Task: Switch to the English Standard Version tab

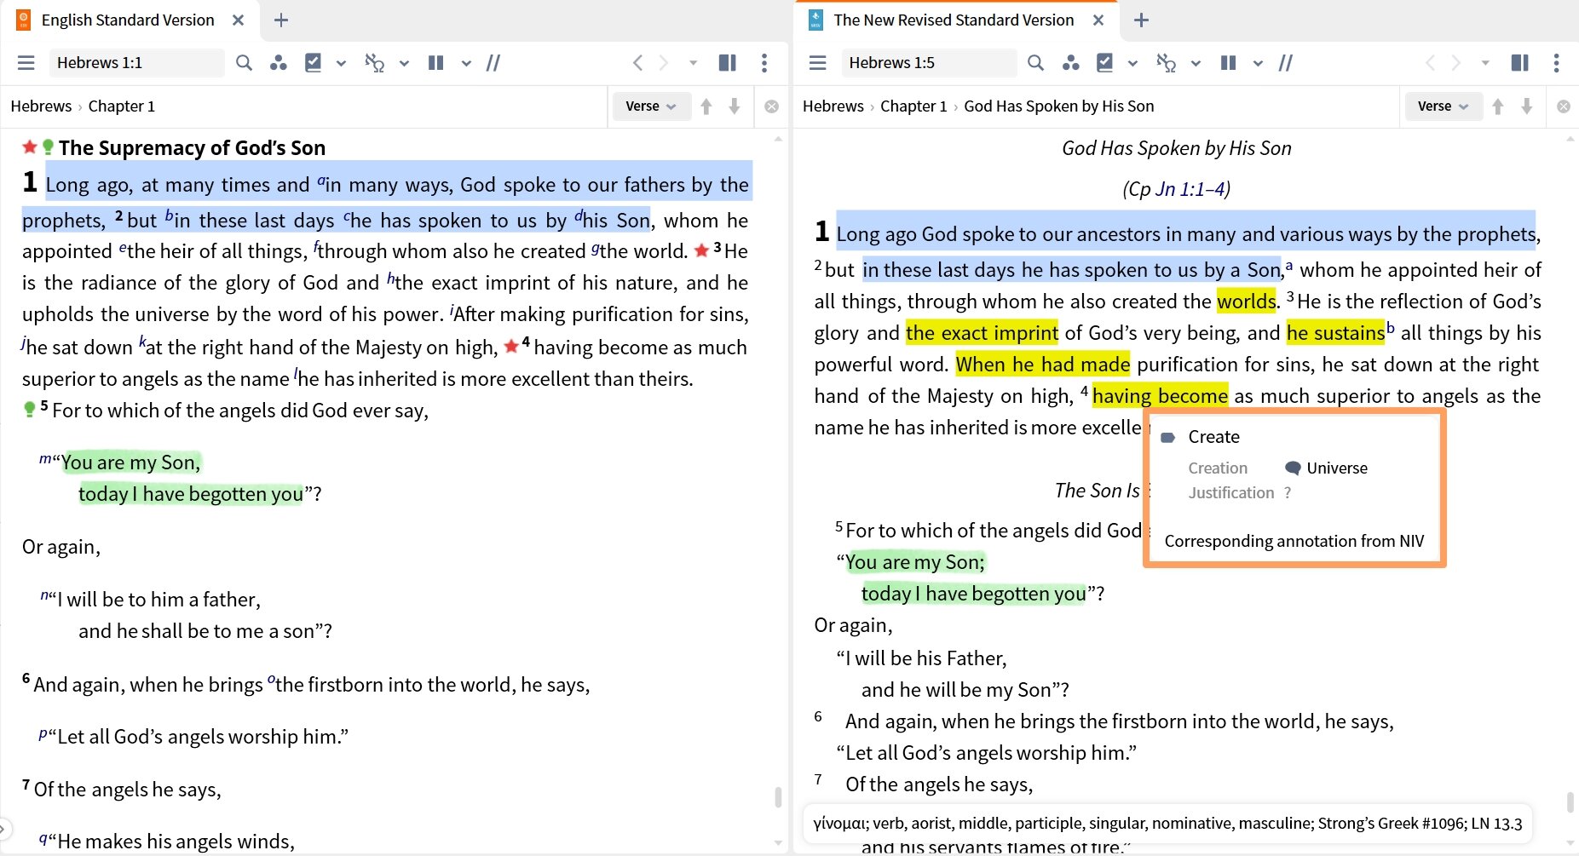Action: click(128, 20)
